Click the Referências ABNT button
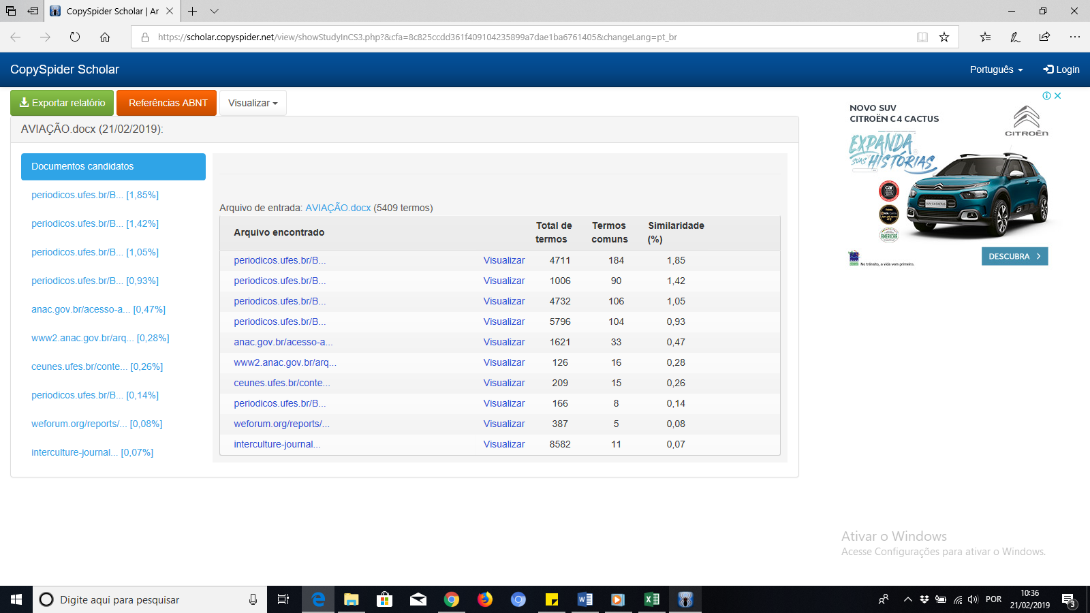Image resolution: width=1090 pixels, height=613 pixels. point(167,103)
